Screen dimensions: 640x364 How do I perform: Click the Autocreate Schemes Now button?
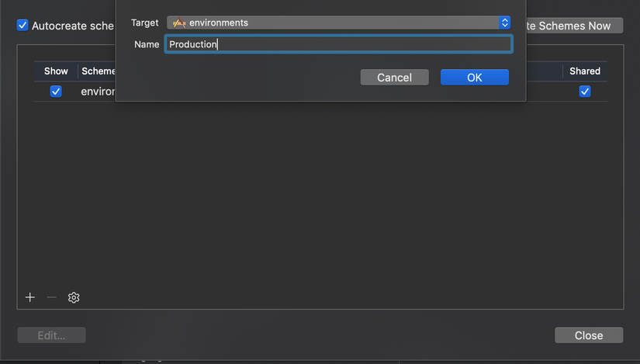click(x=575, y=26)
